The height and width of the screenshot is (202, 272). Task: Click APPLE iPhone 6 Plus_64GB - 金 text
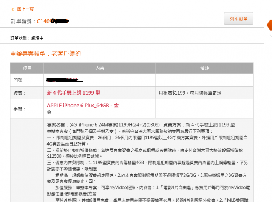tap(83, 106)
